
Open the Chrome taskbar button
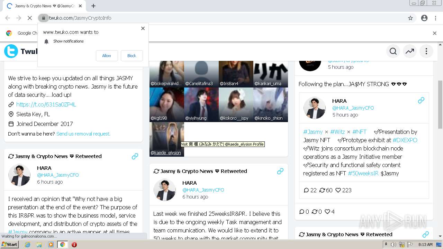click(x=62, y=245)
